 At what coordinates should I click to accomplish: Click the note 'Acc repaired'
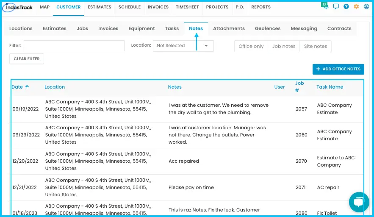pos(184,161)
